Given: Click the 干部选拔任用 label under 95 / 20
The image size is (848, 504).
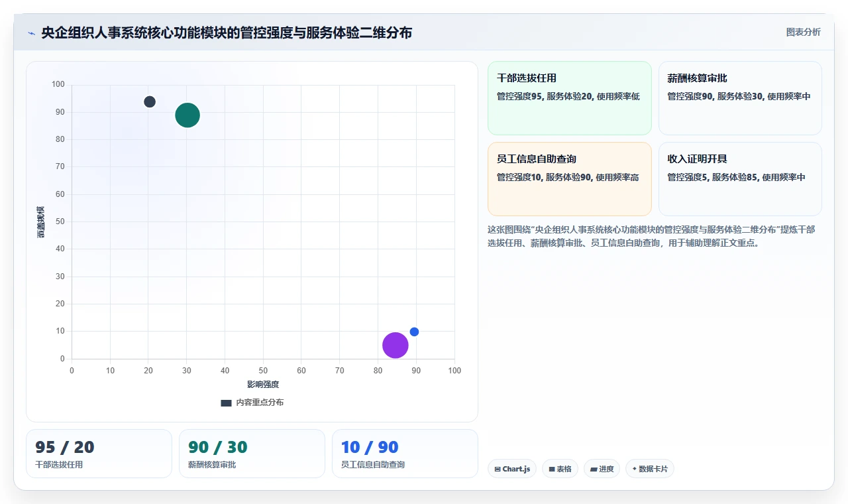Looking at the screenshot, I should tap(59, 465).
